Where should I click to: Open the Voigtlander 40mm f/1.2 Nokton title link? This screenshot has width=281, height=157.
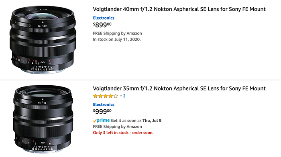pos(179,9)
